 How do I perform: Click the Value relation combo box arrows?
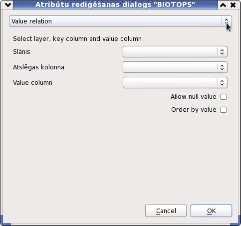click(227, 21)
